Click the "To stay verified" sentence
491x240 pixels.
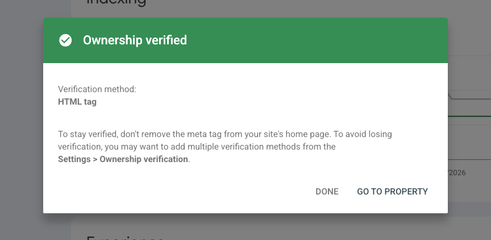(x=225, y=134)
